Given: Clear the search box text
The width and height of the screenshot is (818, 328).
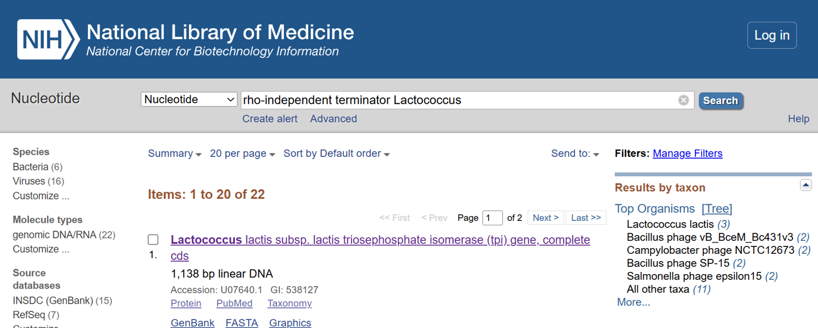Looking at the screenshot, I should [x=683, y=100].
